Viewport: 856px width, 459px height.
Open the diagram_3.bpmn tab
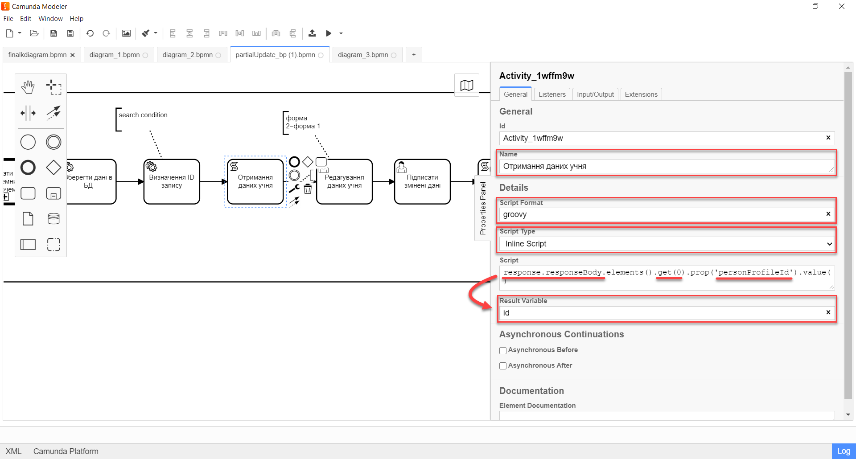(363, 55)
